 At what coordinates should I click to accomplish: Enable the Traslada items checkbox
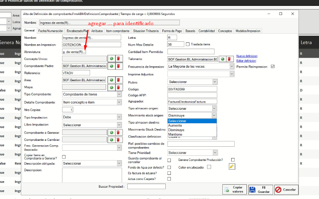(x=188, y=44)
